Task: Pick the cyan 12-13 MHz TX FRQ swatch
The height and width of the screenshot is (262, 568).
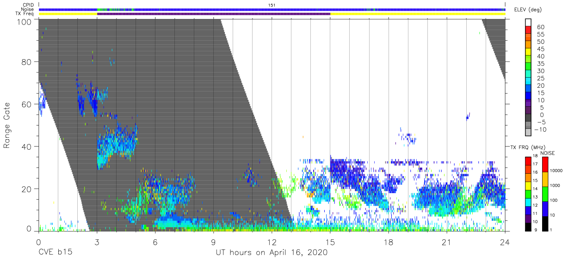Action: pyautogui.click(x=528, y=202)
